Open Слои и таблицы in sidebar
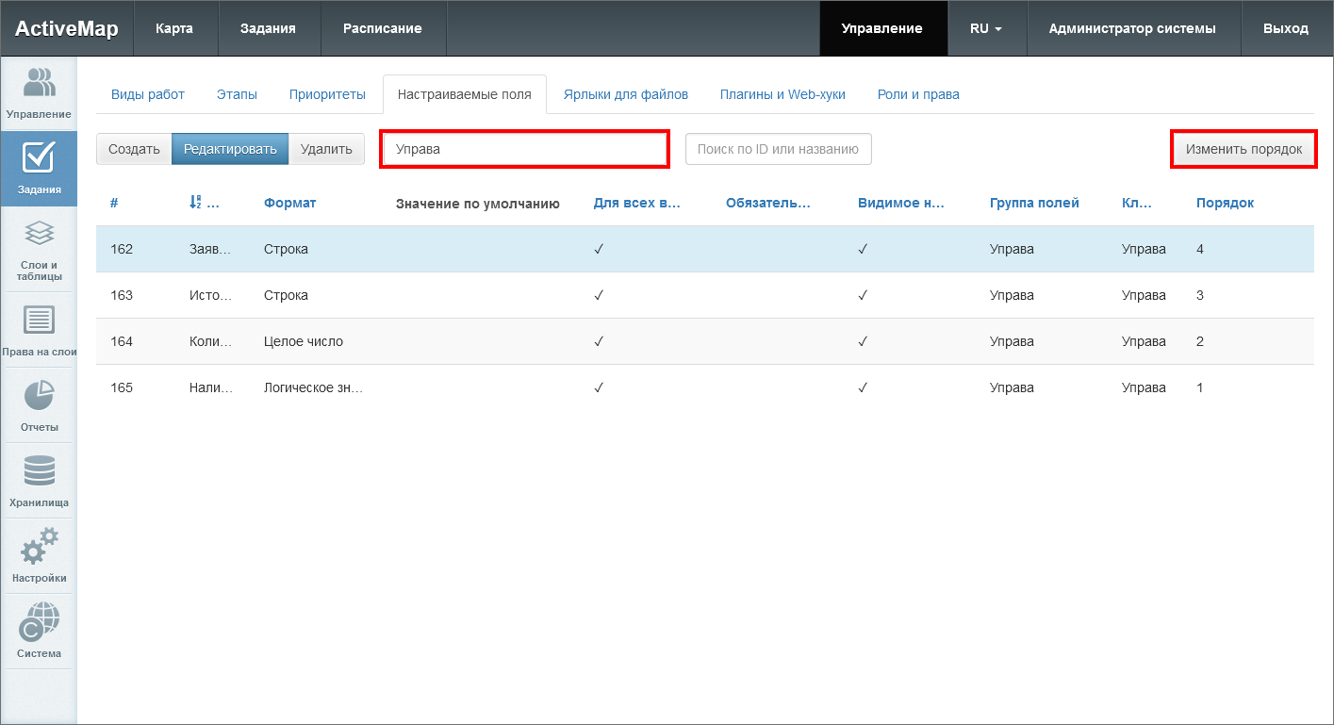The height and width of the screenshot is (725, 1334). coord(39,250)
